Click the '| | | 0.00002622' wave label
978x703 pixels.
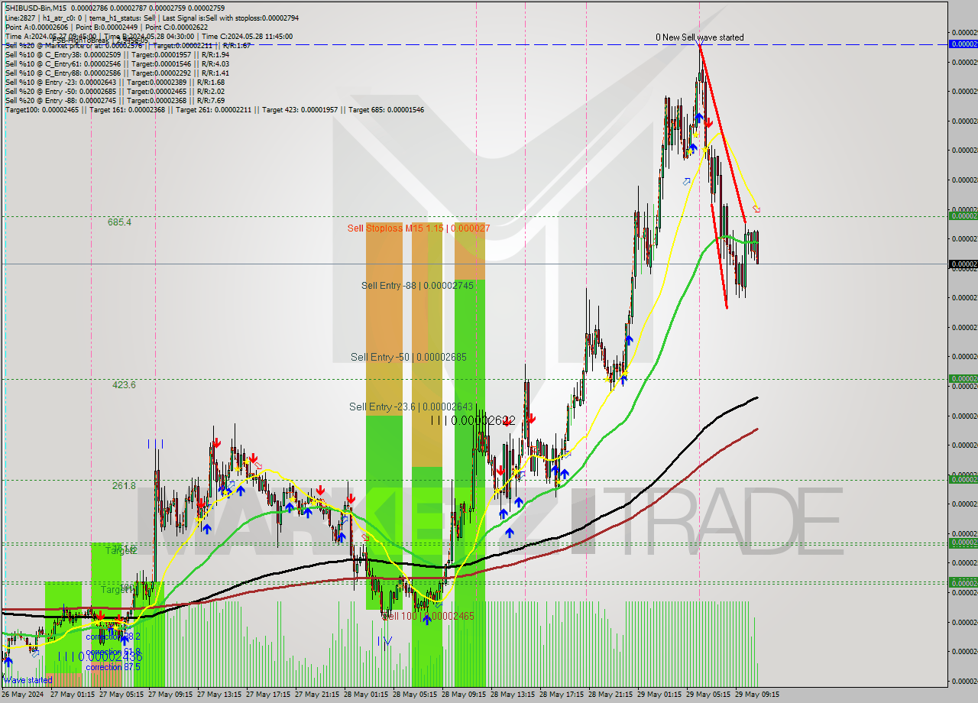[x=473, y=420]
